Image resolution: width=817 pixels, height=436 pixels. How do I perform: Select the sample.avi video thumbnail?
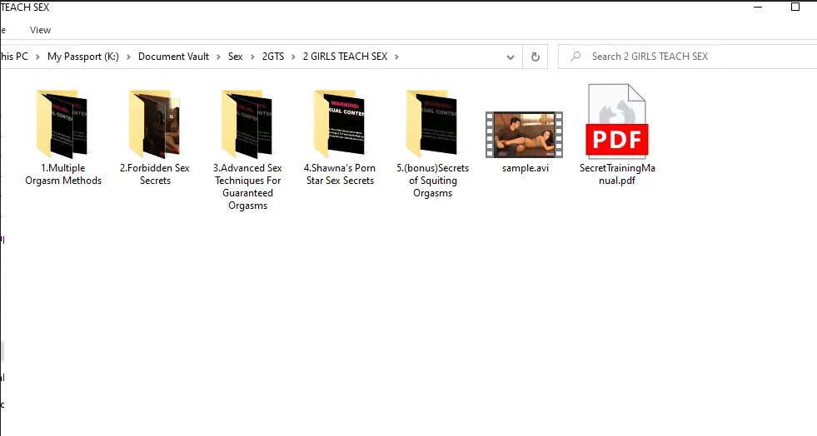pyautogui.click(x=524, y=135)
